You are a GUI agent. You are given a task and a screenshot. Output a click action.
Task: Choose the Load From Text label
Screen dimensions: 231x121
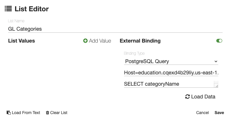tap(26, 113)
